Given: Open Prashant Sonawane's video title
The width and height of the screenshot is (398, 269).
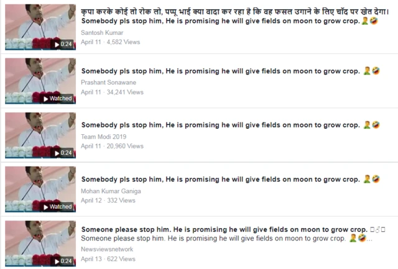Looking at the screenshot, I should [221, 71].
